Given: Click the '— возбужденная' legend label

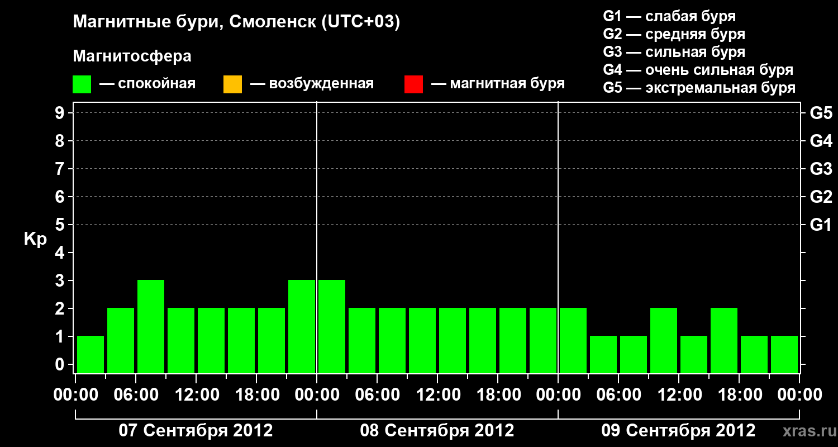Looking at the screenshot, I should pyautogui.click(x=312, y=84).
